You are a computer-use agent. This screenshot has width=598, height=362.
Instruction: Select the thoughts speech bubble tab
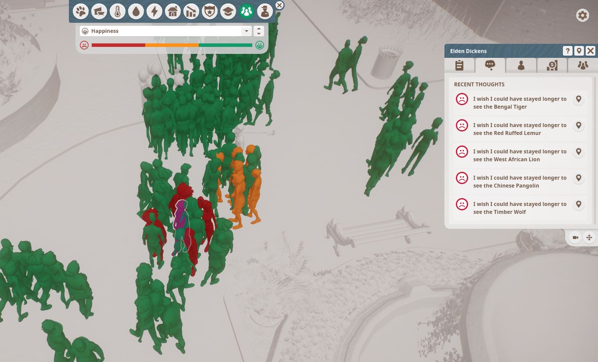pyautogui.click(x=490, y=65)
